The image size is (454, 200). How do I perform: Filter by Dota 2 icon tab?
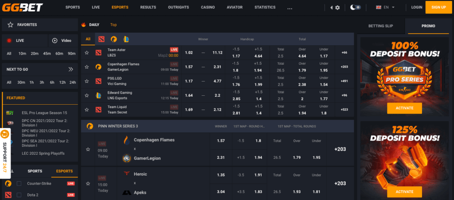(101, 39)
